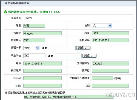Viewport: 137px width, 100px height.
Task: Open the 性别 gender dropdown
Action: point(102,26)
